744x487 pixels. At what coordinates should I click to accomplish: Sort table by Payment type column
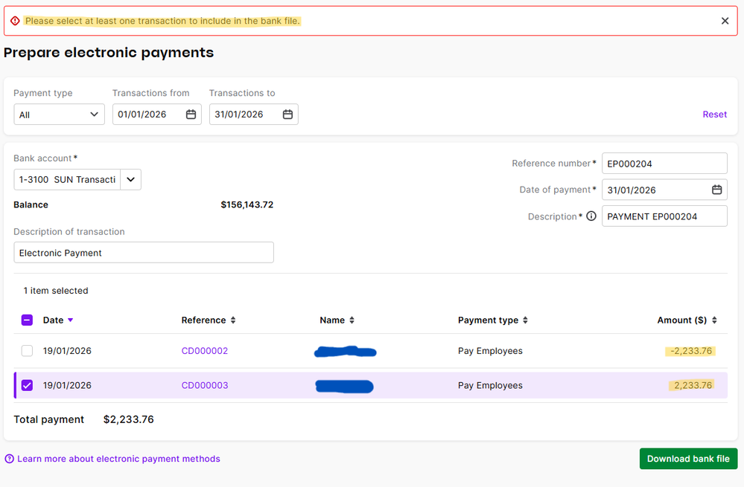pos(525,320)
